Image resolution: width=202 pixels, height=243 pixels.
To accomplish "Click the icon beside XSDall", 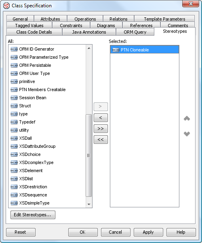I will [14, 138].
